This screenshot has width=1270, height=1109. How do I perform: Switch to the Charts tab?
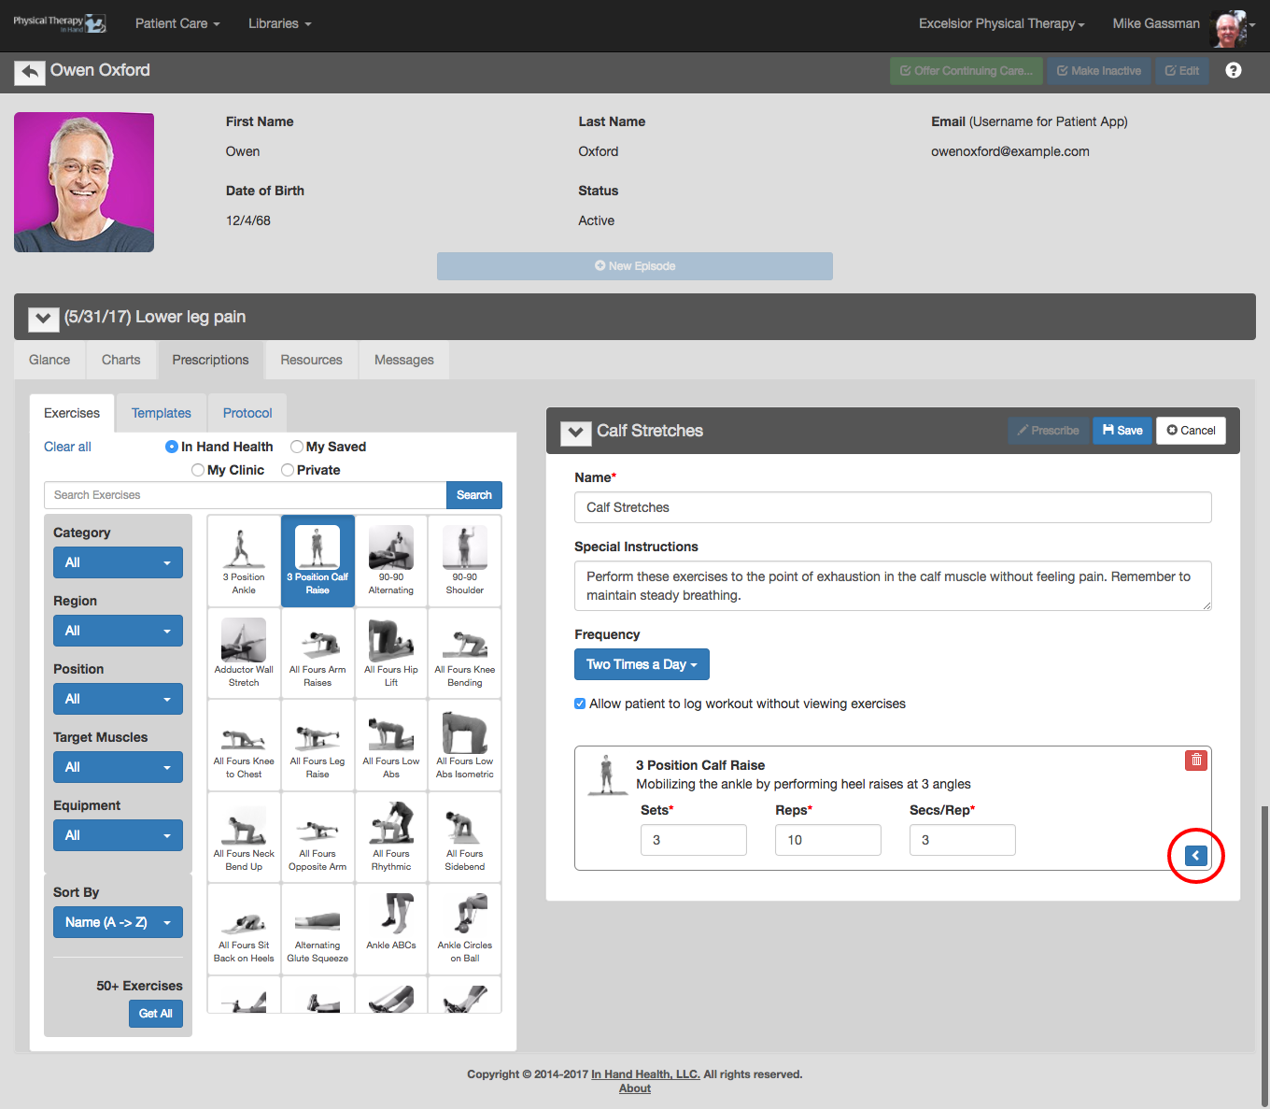pos(120,360)
